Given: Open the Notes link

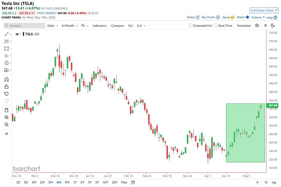Looking at the screenshot, I should [x=191, y=17].
